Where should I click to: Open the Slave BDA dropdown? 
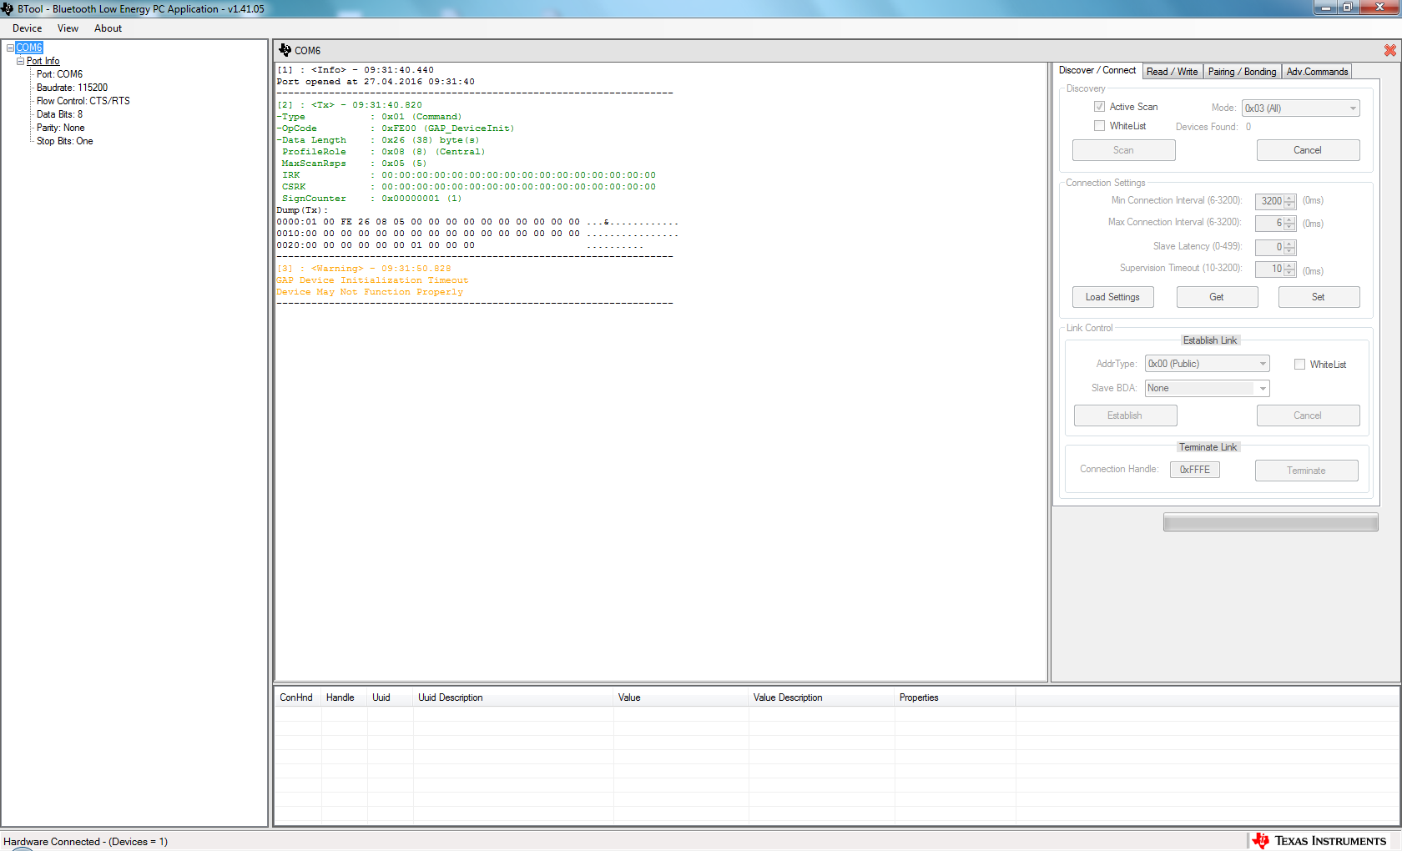point(1208,388)
